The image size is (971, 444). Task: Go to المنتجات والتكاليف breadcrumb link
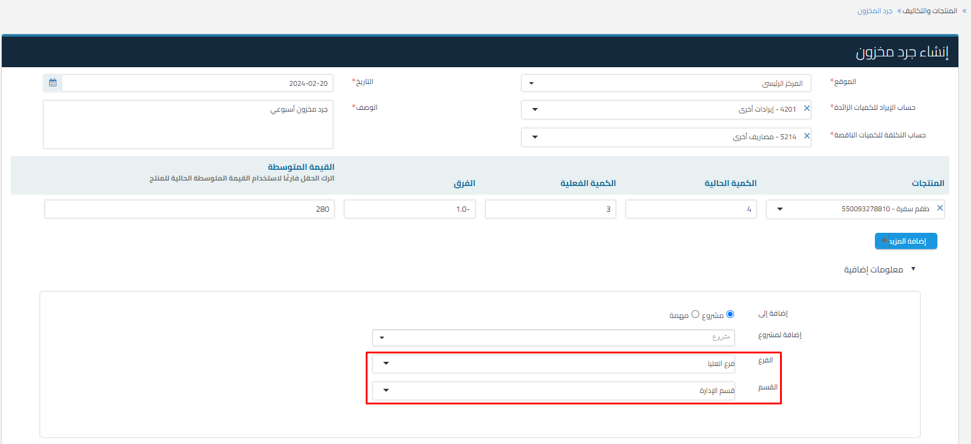[x=930, y=11]
